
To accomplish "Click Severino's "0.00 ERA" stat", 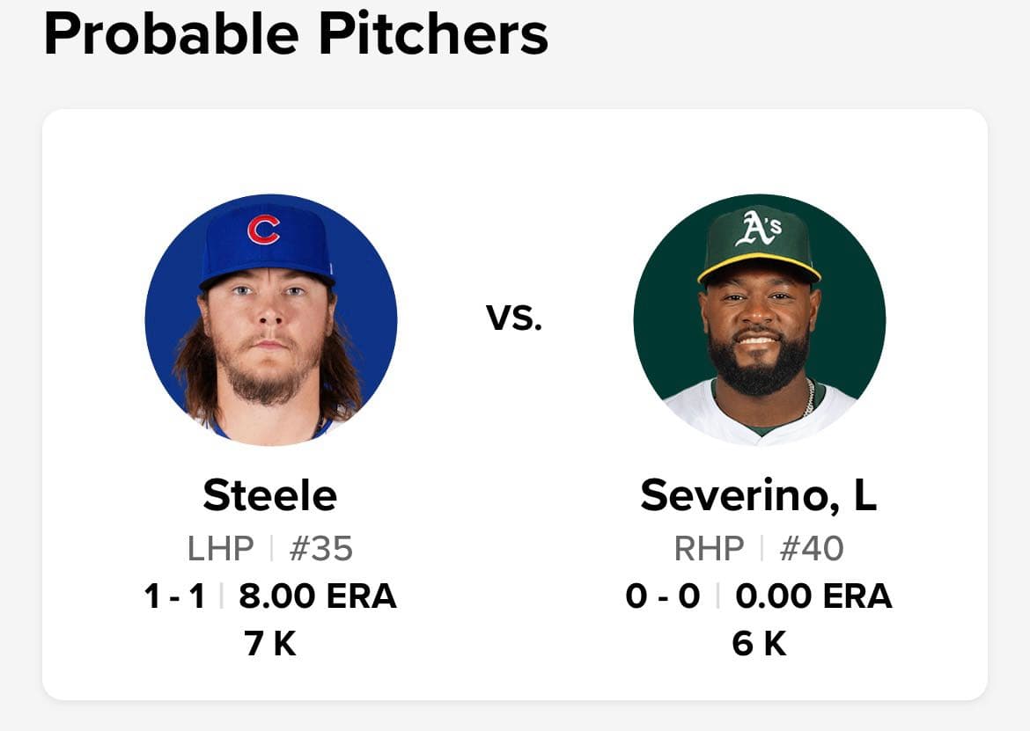I will (x=811, y=596).
